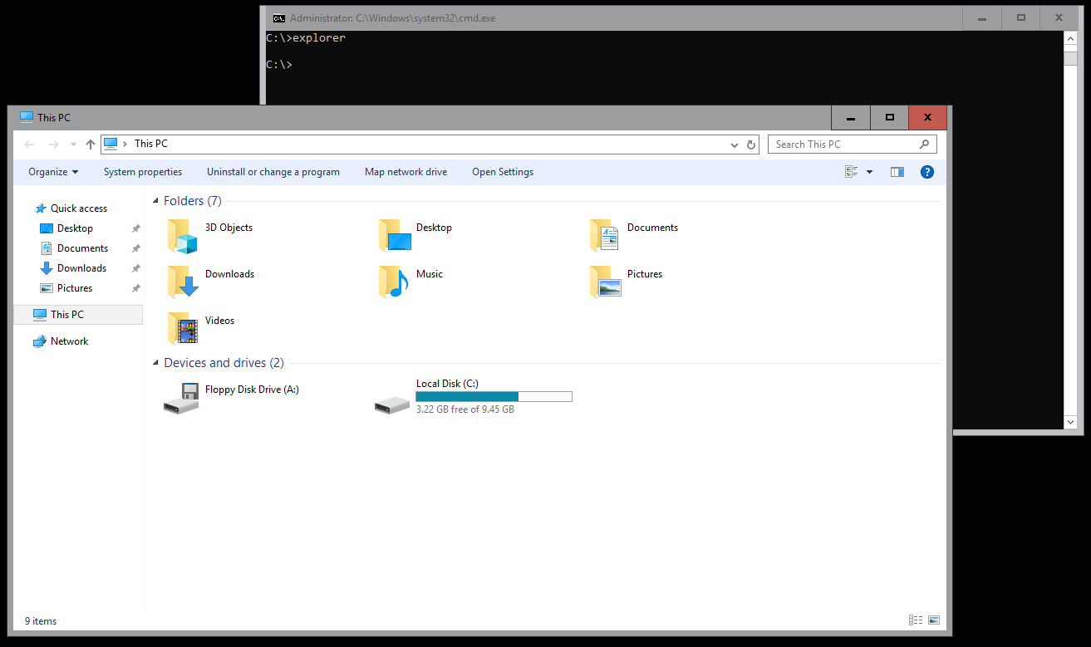Open the address bar history dropdown

point(734,144)
